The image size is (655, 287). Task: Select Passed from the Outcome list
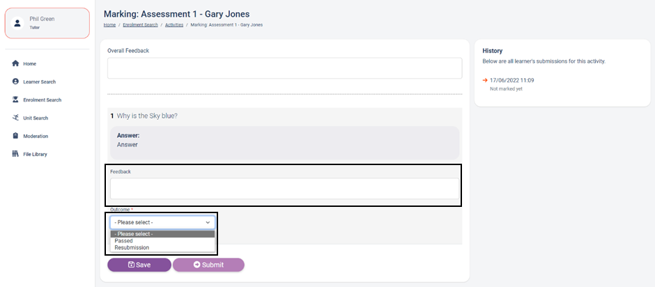click(x=124, y=241)
